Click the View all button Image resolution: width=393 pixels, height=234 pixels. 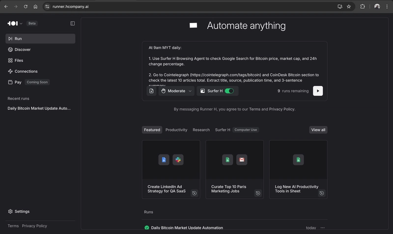pyautogui.click(x=318, y=130)
